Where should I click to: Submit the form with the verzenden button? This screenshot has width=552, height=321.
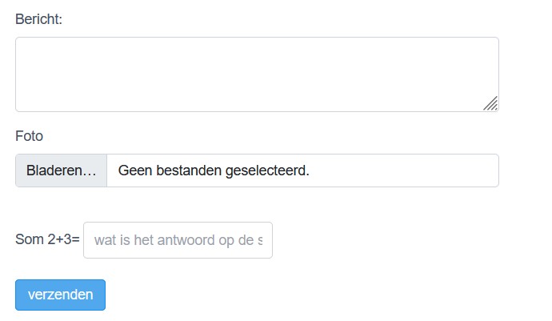60,295
